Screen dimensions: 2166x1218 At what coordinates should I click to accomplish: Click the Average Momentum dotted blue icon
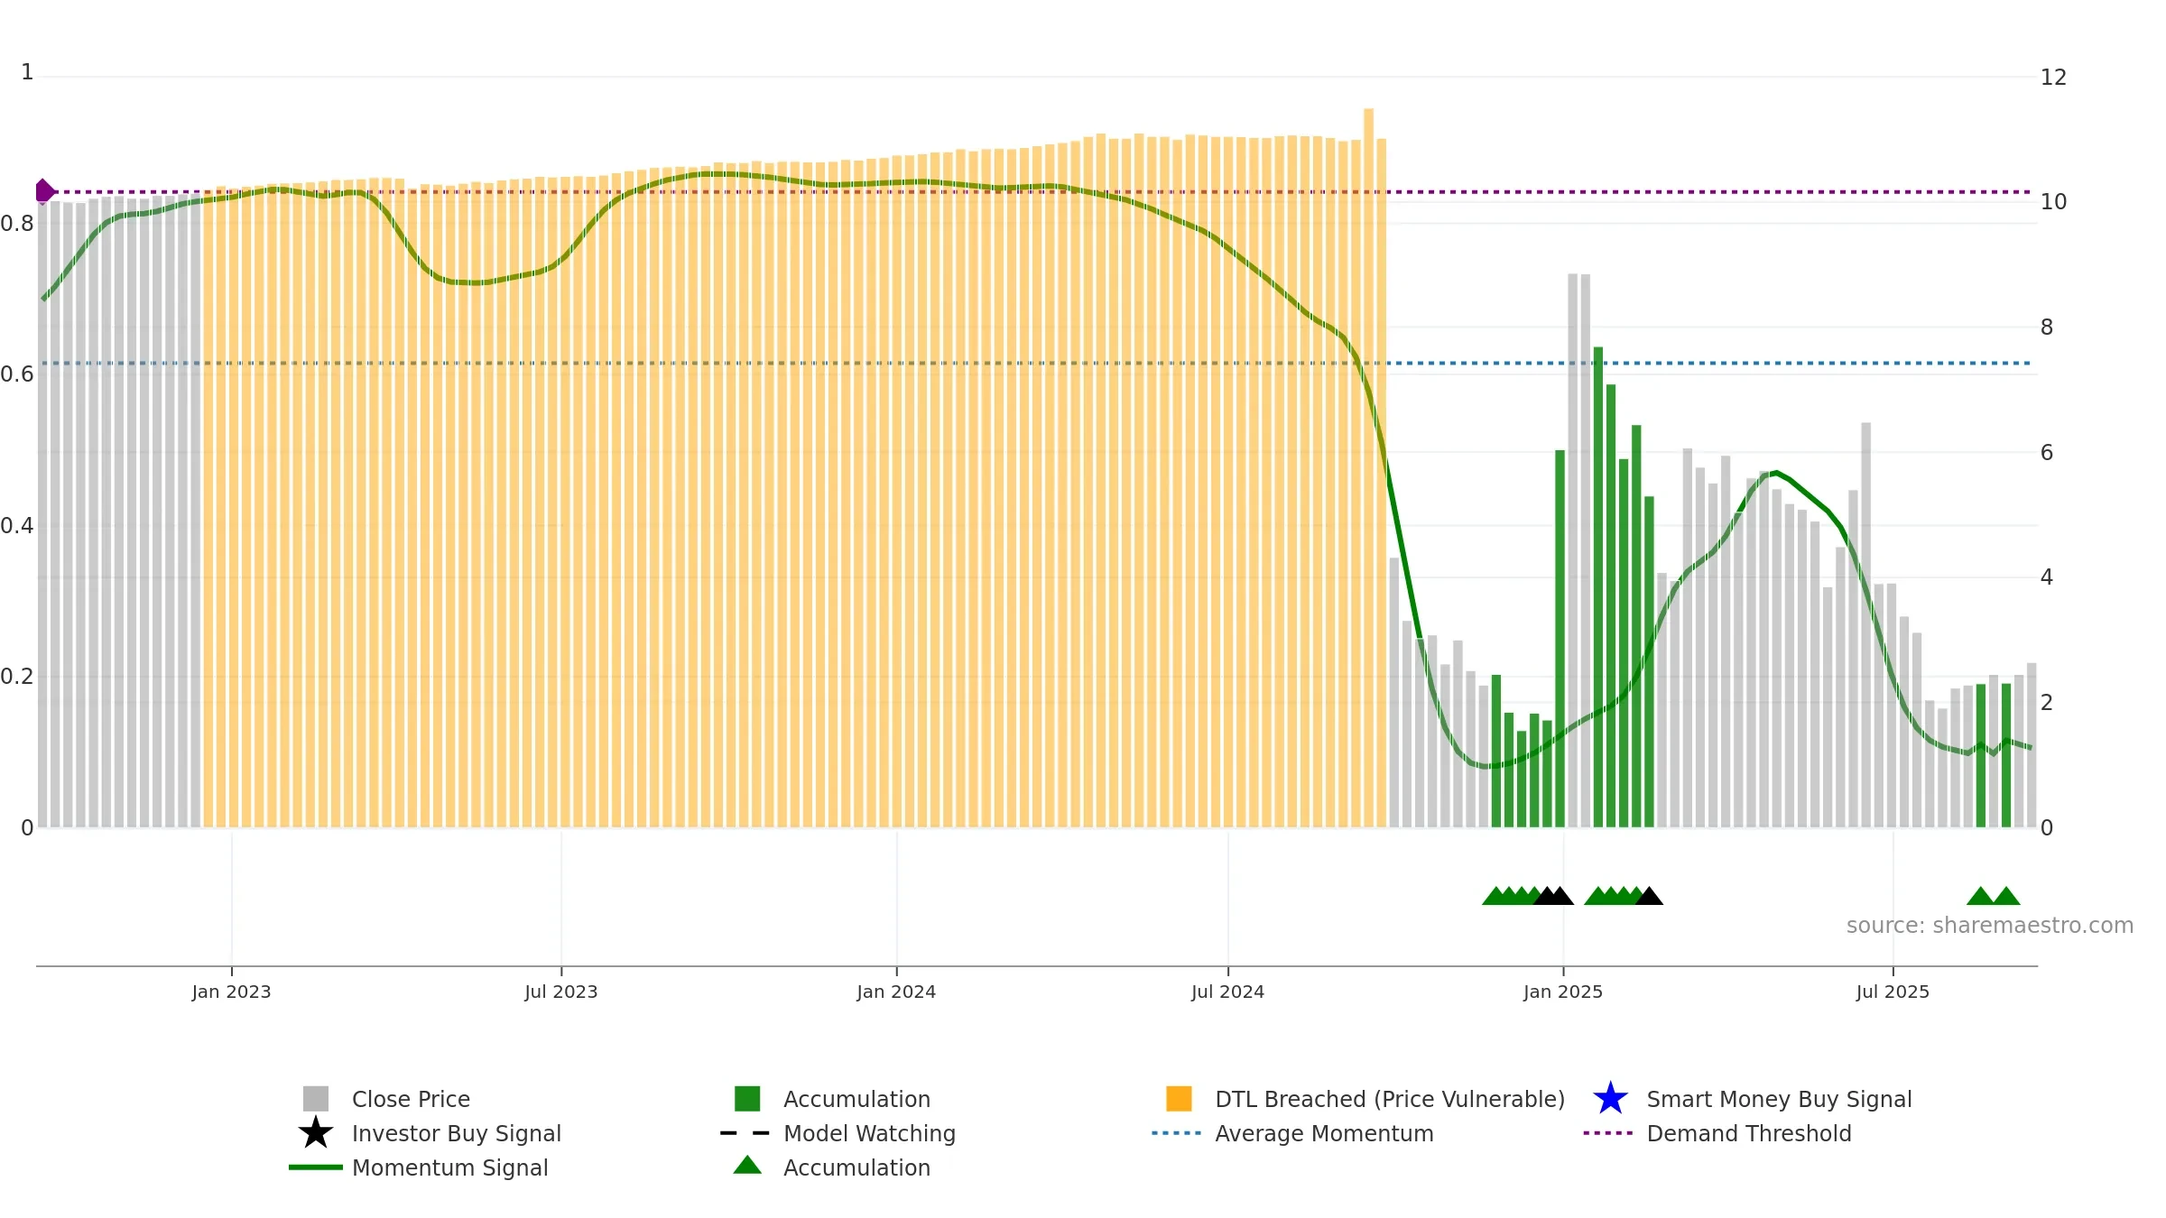coord(1177,1133)
